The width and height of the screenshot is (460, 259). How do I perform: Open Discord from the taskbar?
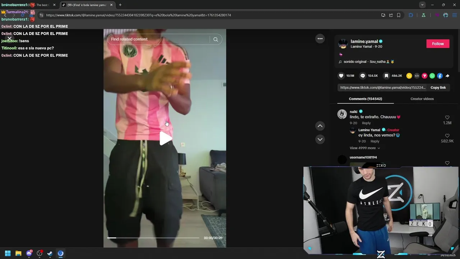tap(29, 253)
